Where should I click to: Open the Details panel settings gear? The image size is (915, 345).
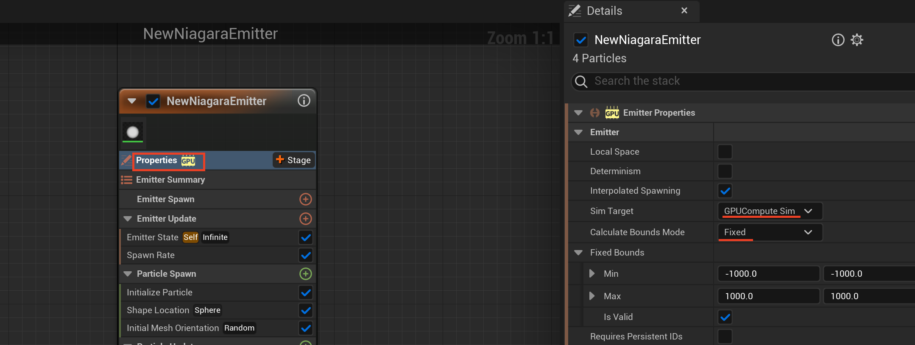(857, 40)
